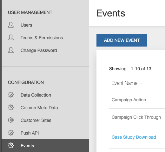This screenshot has width=165, height=152.
Task: Open Data Collection configuration
Action: [x=36, y=95]
